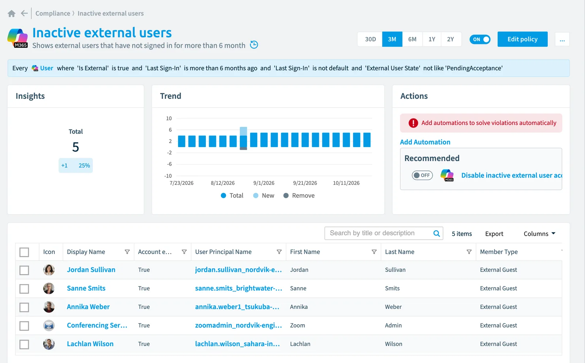585x363 pixels.
Task: Switch to the 1Y time range
Action: (432, 39)
